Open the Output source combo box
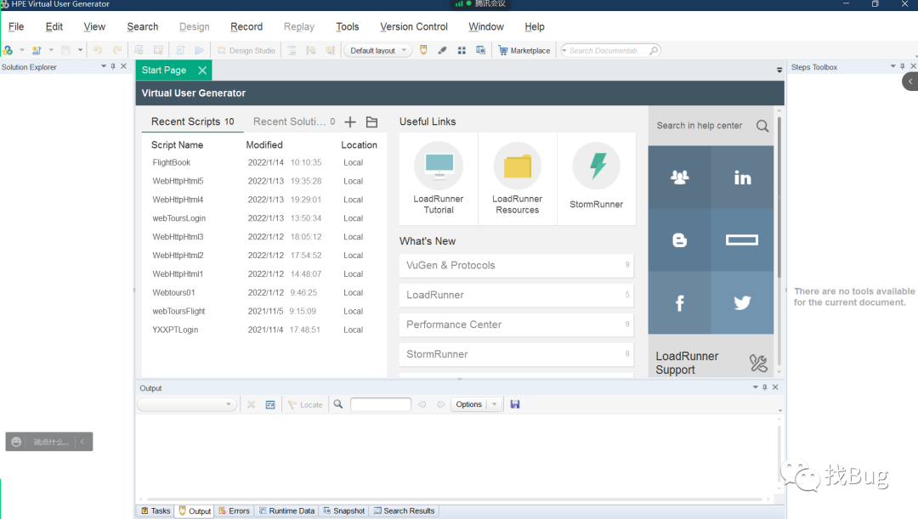 click(187, 404)
